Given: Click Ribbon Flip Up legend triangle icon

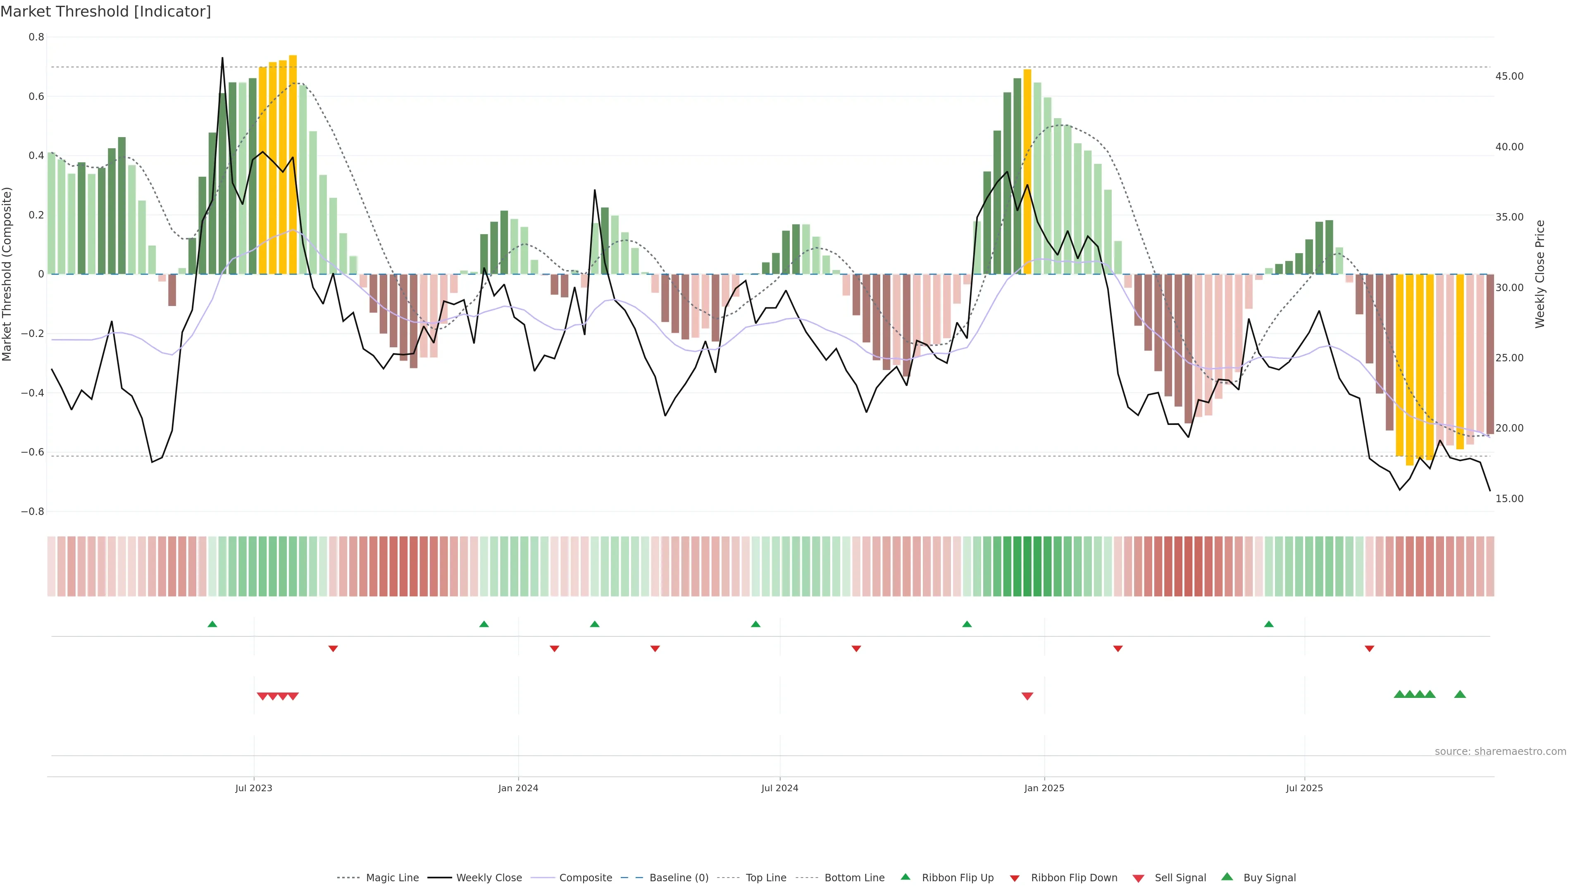Looking at the screenshot, I should [905, 877].
